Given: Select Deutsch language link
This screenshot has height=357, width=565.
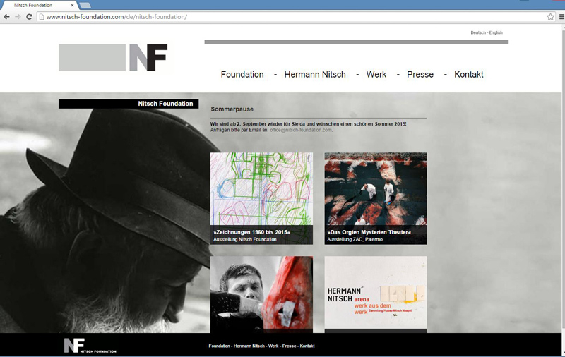Looking at the screenshot, I should click(x=478, y=32).
